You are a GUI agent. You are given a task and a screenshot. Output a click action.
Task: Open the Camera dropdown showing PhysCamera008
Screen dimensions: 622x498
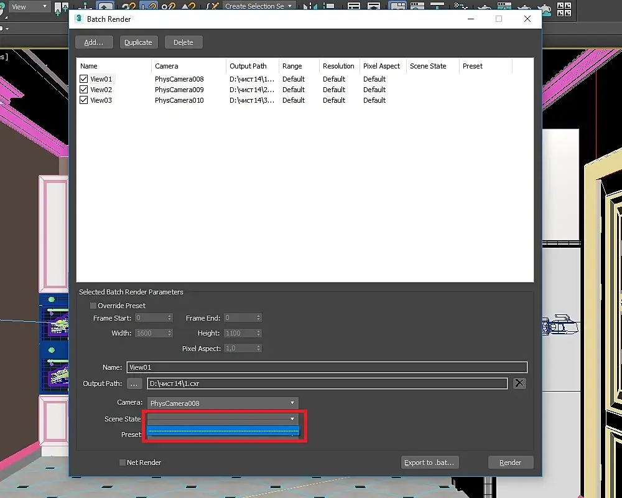pyautogui.click(x=223, y=403)
